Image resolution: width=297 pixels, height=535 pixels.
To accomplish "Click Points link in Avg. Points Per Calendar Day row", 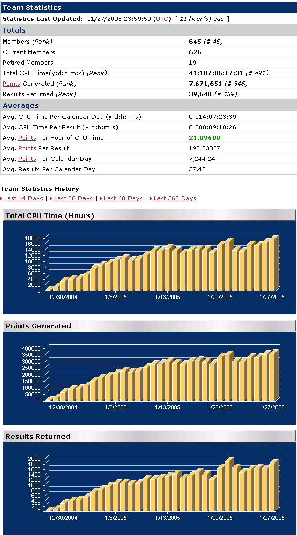I will point(27,159).
